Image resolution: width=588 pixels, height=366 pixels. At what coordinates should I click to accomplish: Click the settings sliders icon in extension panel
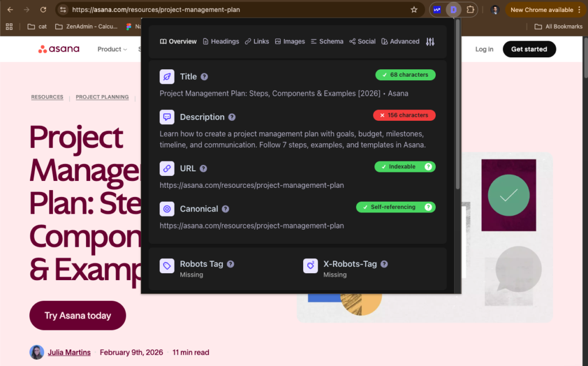(431, 41)
